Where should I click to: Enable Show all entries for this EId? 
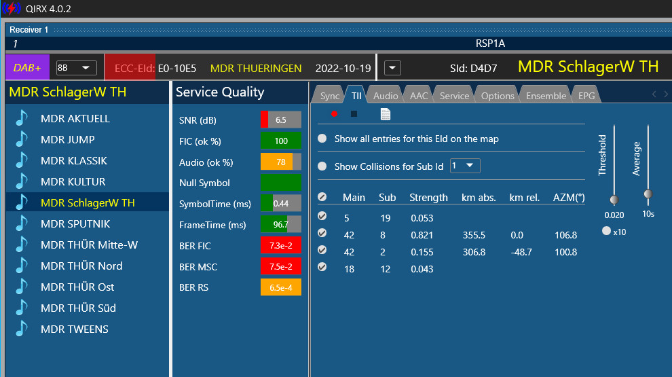(x=322, y=139)
